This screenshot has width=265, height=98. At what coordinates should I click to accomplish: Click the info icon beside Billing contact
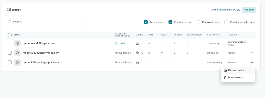click(245, 42)
